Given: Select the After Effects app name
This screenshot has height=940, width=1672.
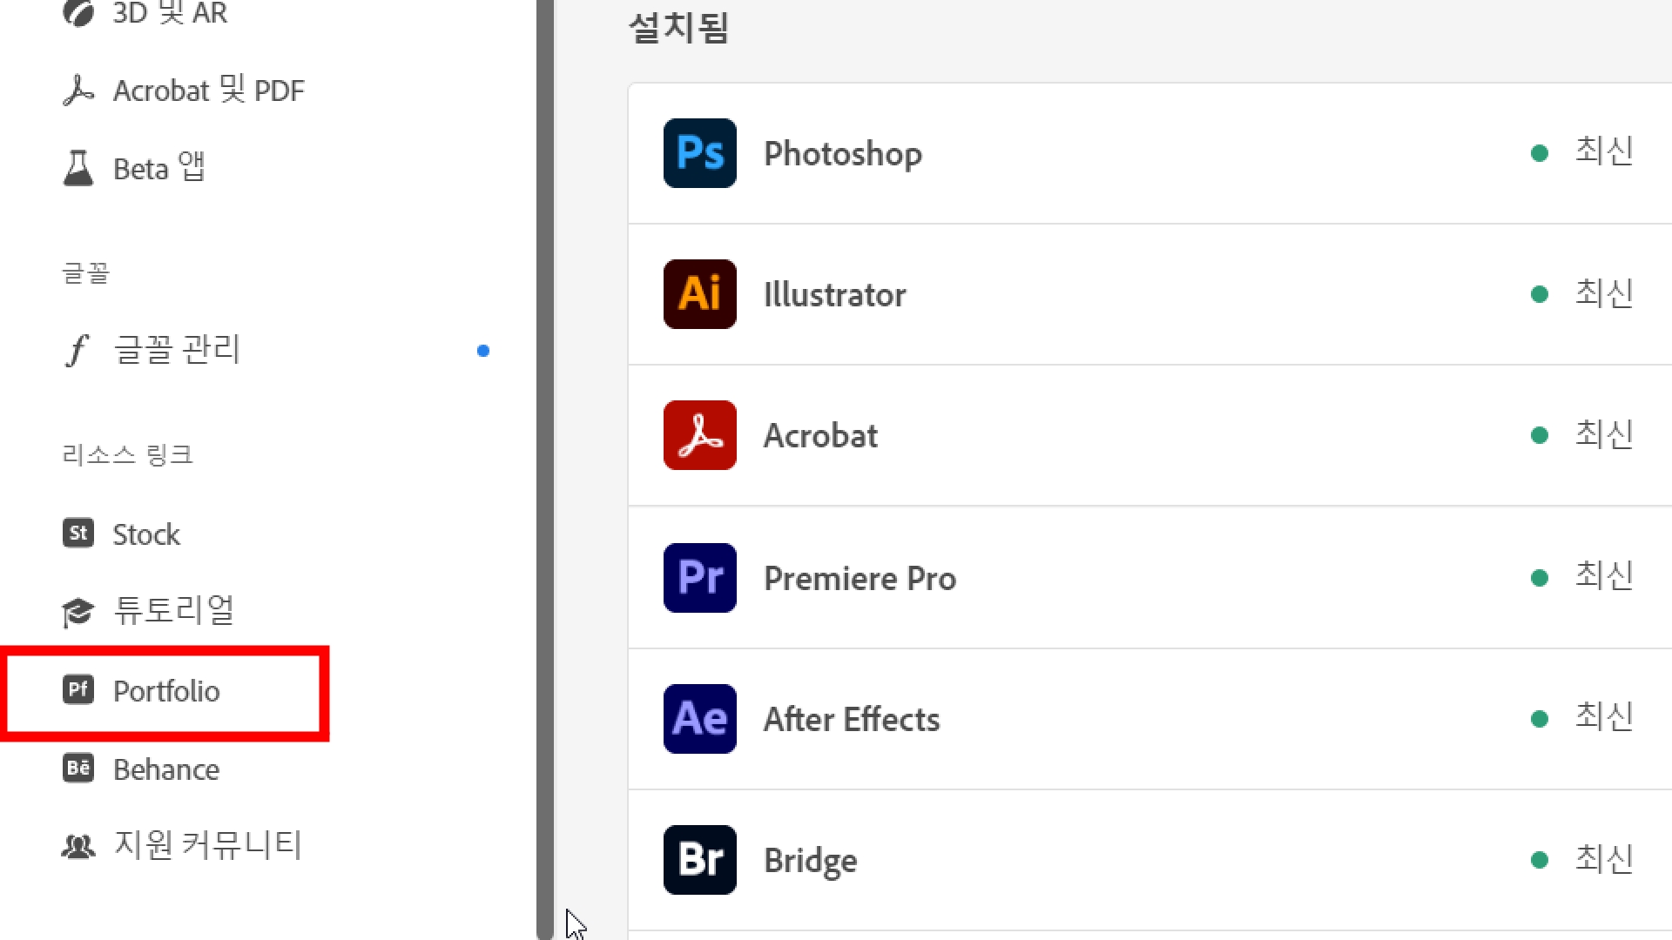Looking at the screenshot, I should (x=852, y=720).
